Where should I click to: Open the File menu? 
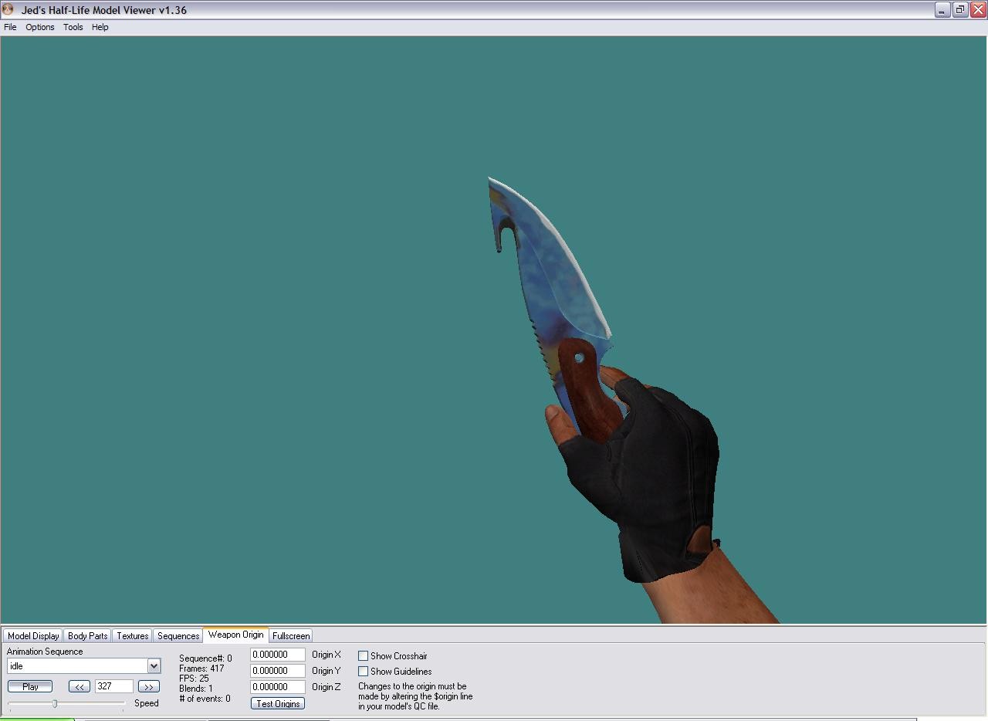click(10, 27)
